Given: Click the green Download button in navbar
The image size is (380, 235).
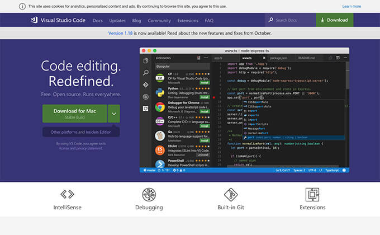Looking at the screenshot, I should click(x=334, y=20).
